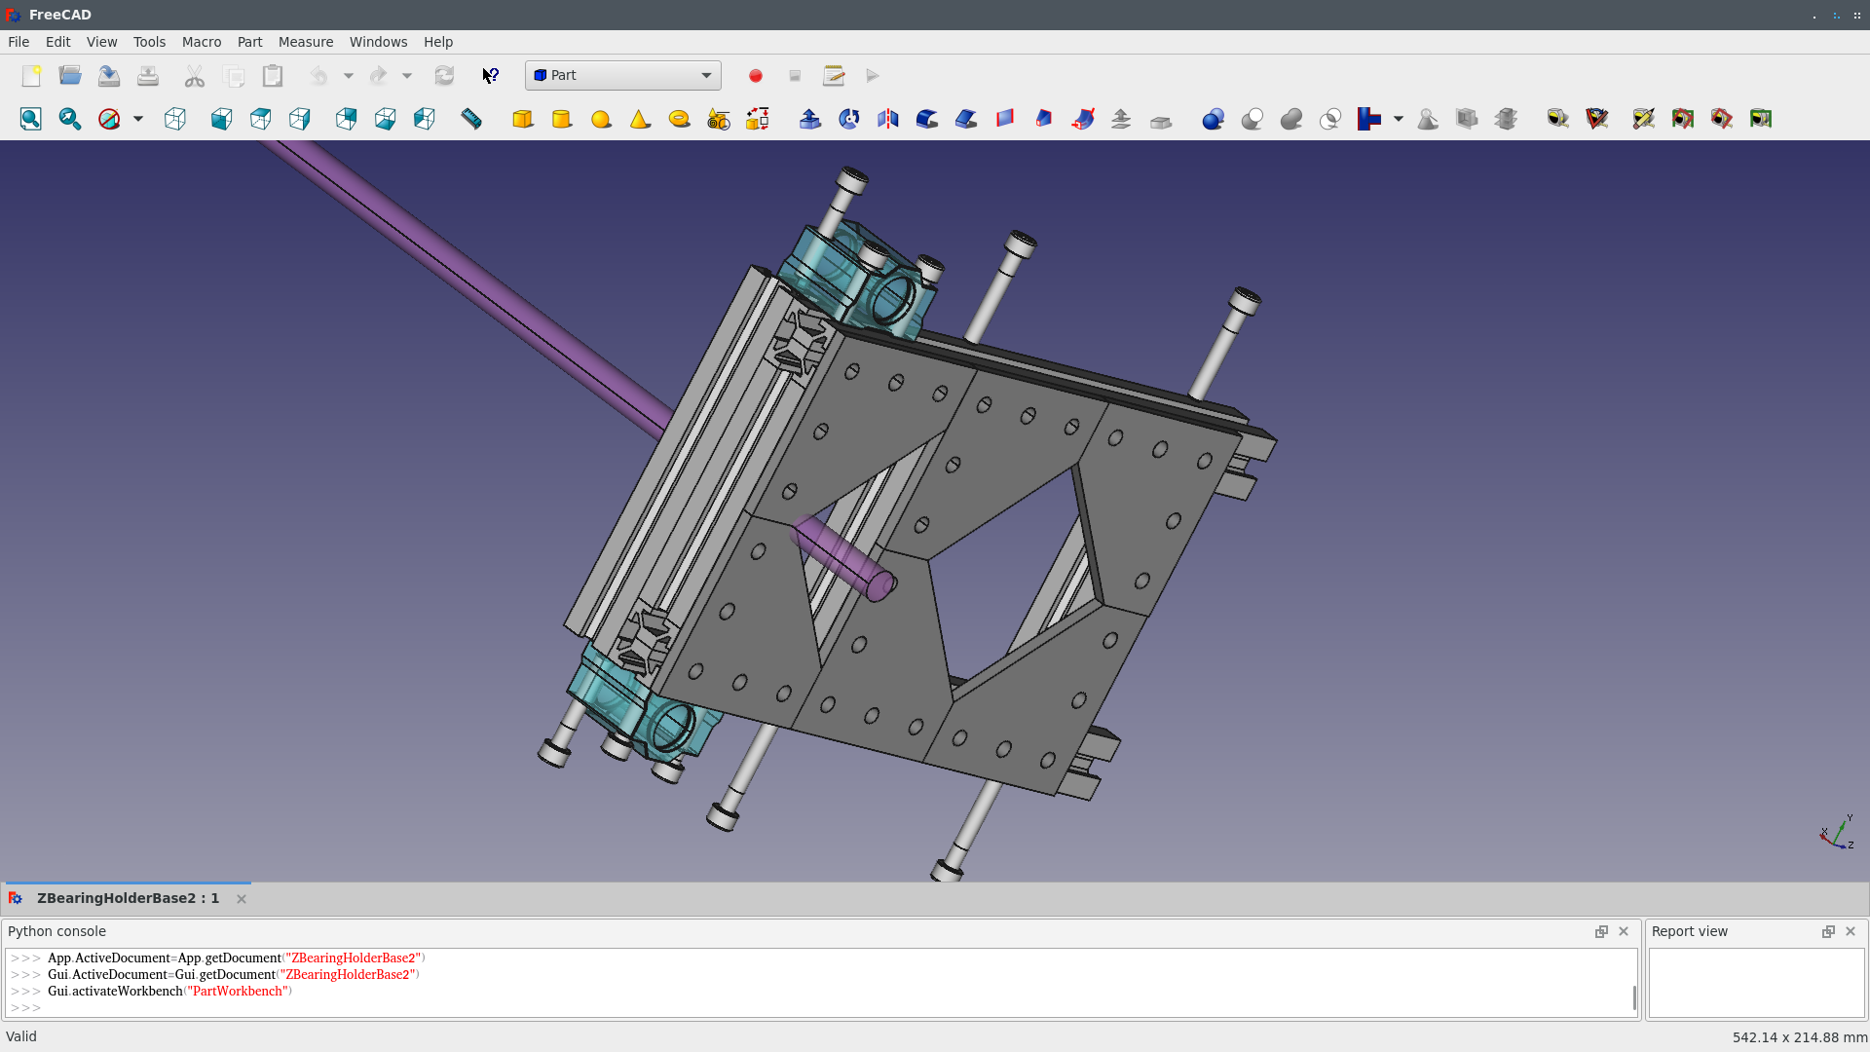Toggle the What's This help cursor

(491, 76)
